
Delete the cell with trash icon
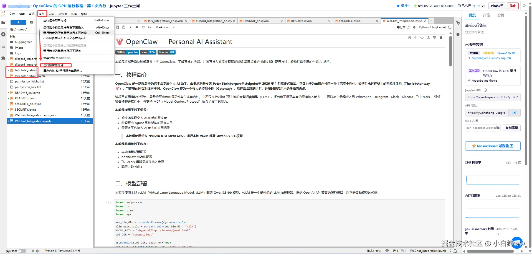pos(441,38)
